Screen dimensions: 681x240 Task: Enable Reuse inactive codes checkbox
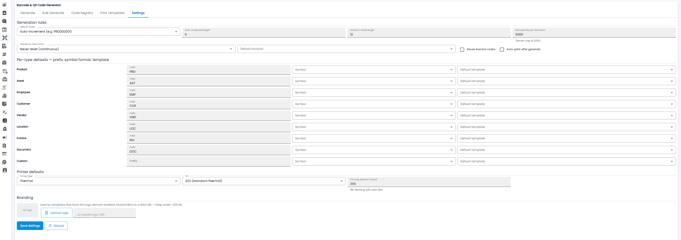(x=462, y=49)
